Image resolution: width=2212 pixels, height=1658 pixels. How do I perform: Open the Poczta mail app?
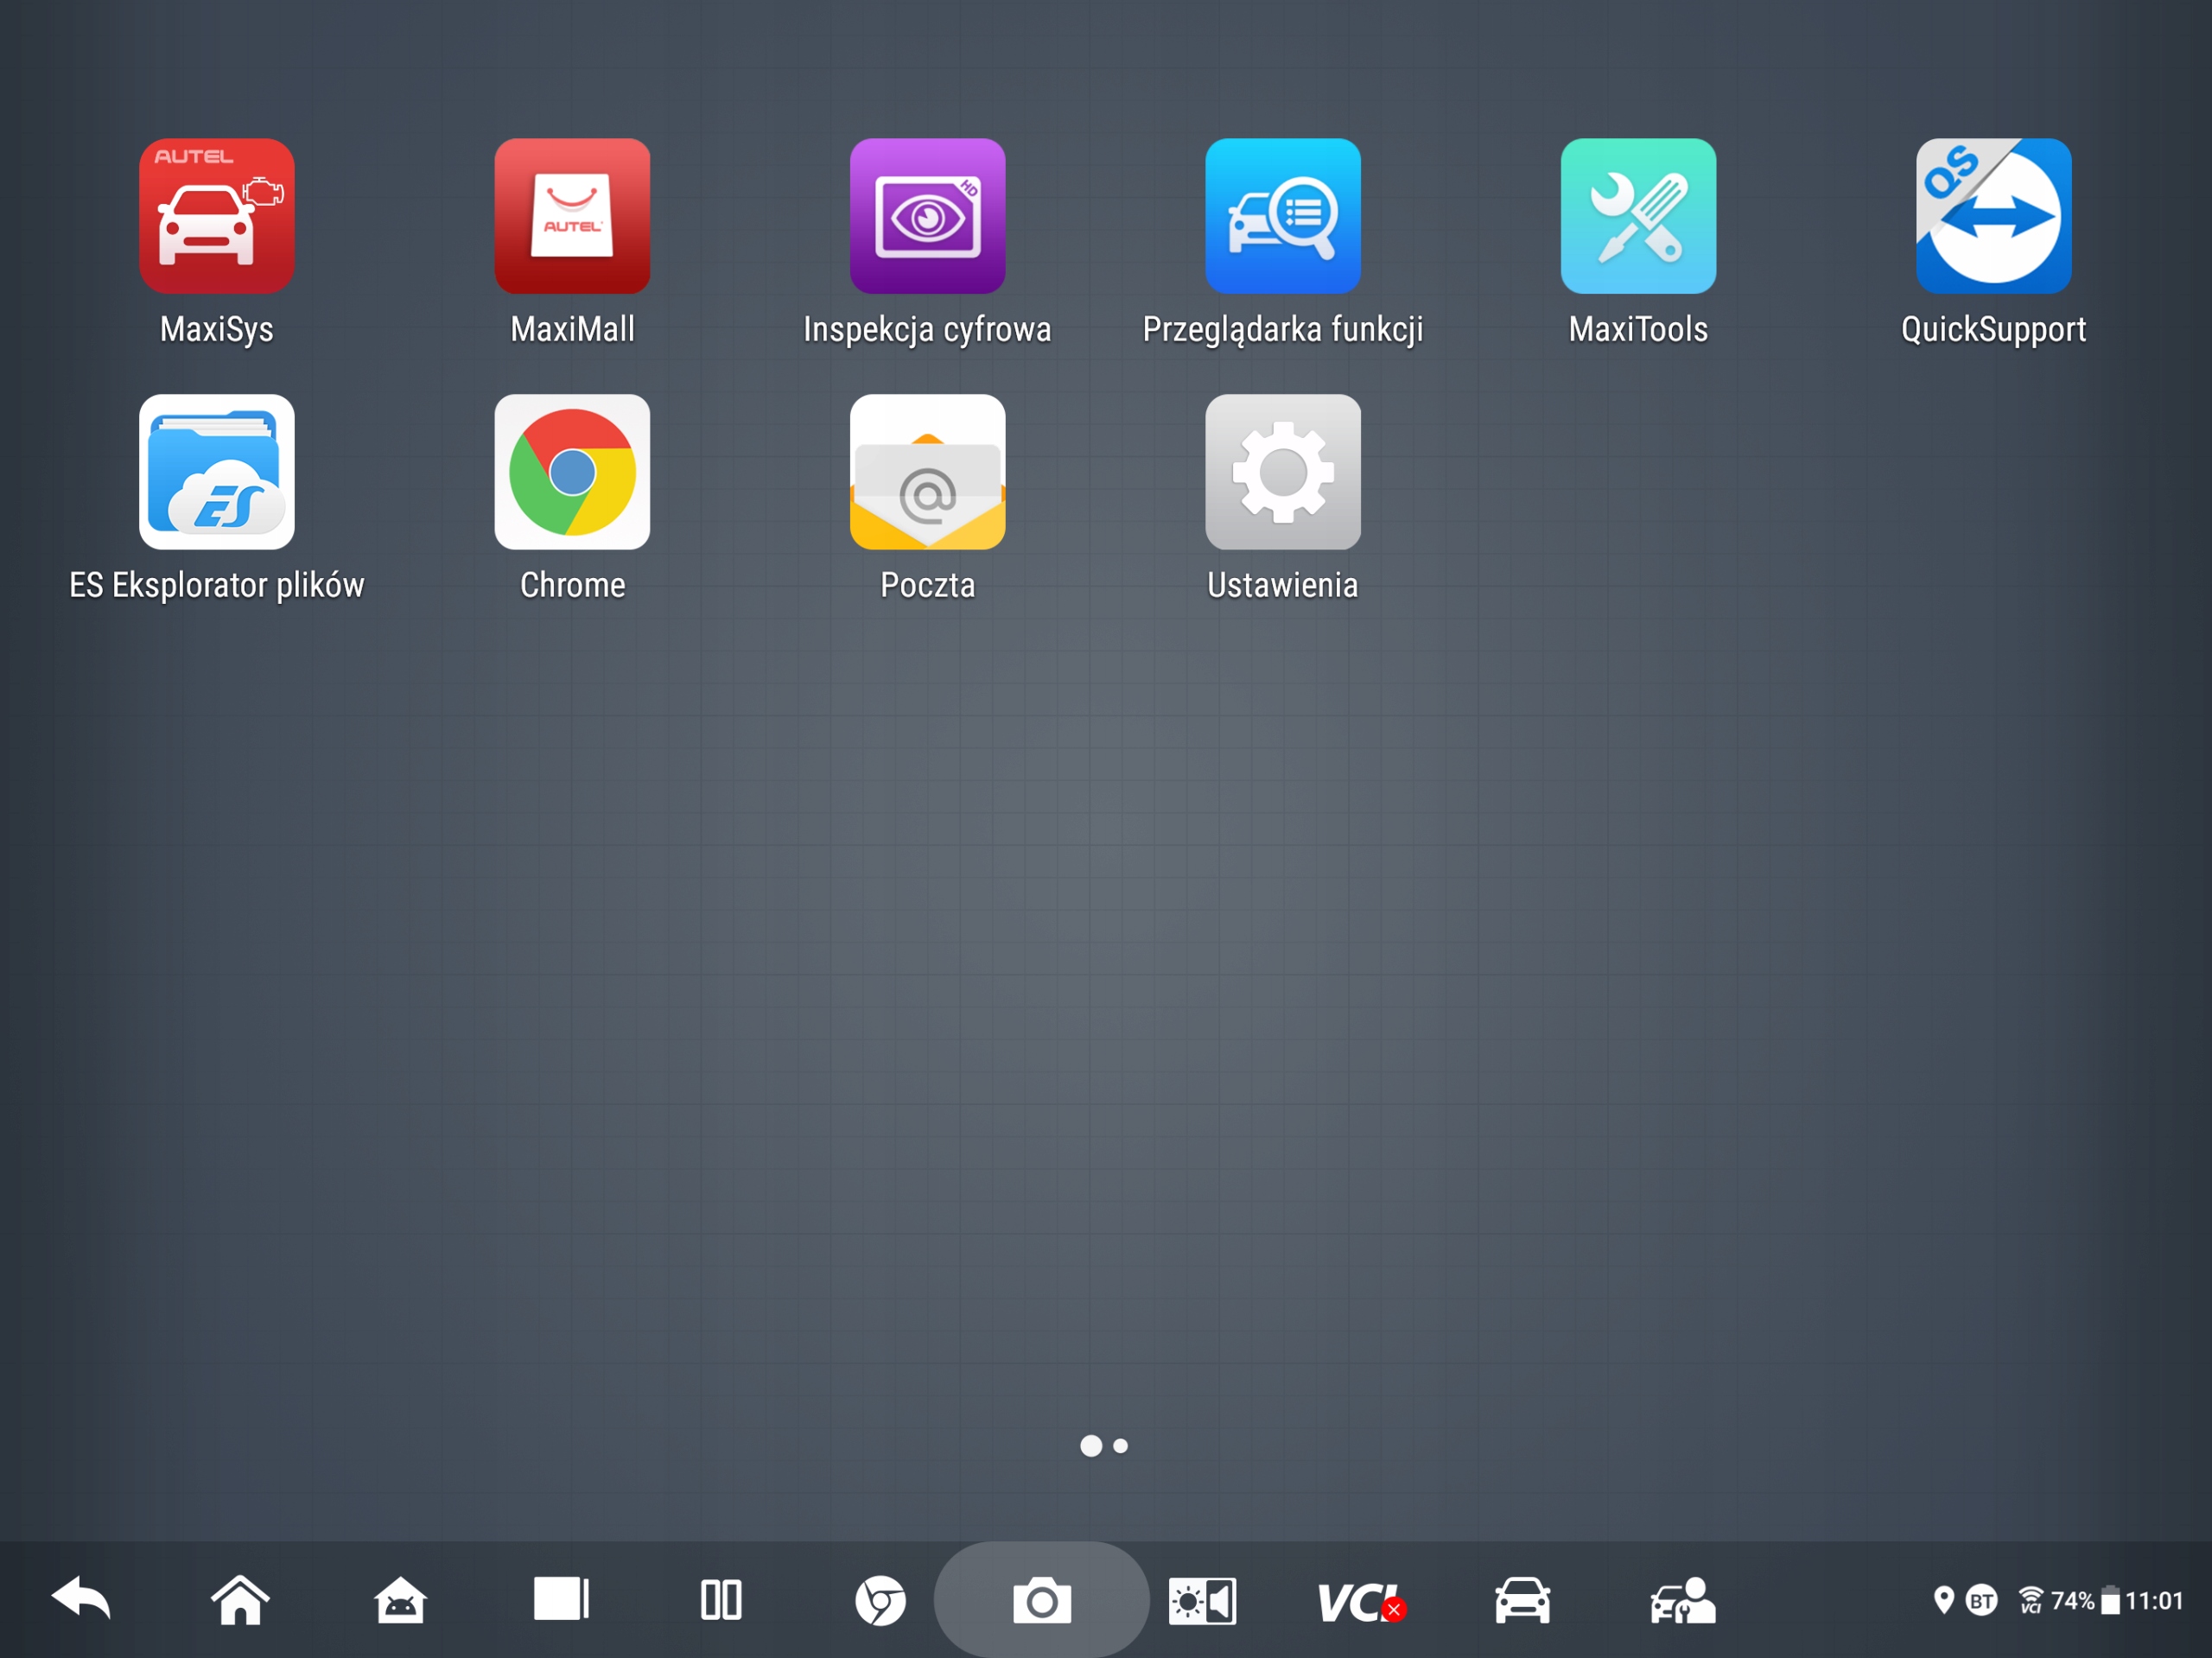pyautogui.click(x=927, y=471)
